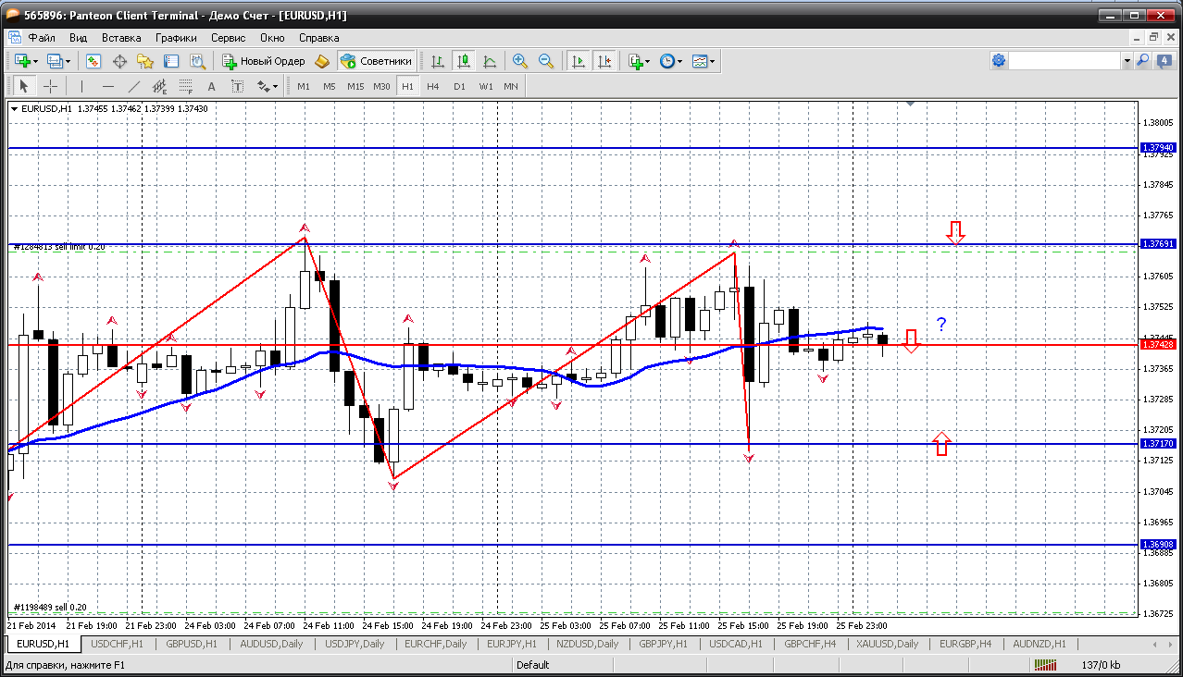The height and width of the screenshot is (677, 1183).
Task: Open the Data Window crosshair-target icon
Action: (x=119, y=61)
